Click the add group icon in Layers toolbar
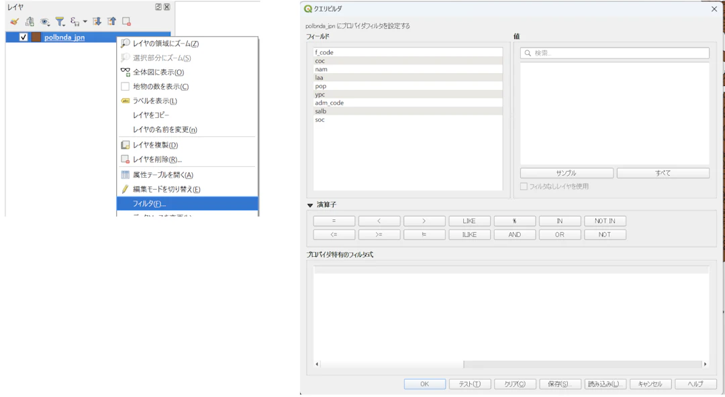 (30, 21)
